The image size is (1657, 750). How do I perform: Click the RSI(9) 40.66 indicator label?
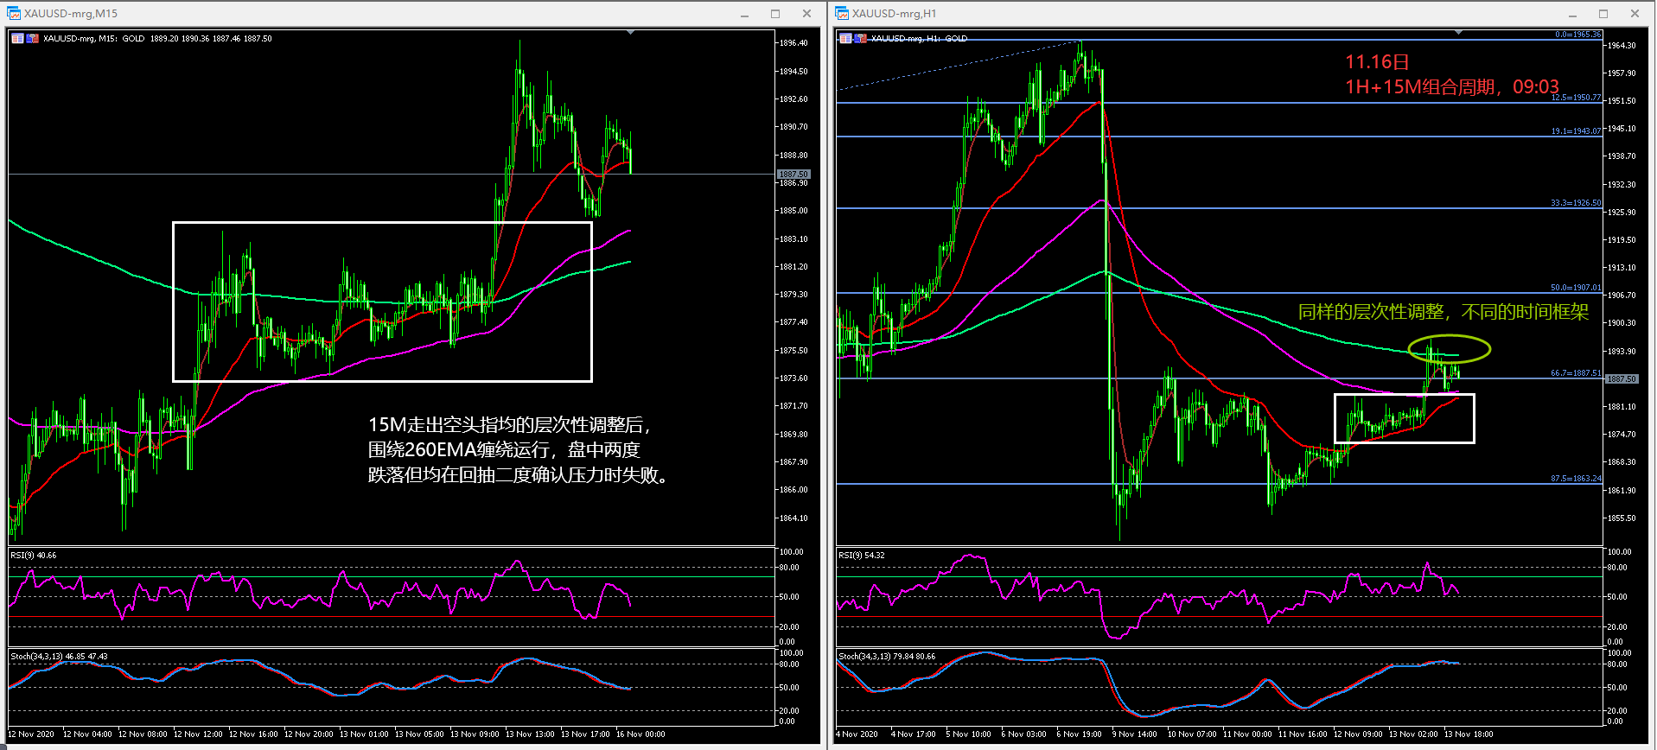(x=34, y=556)
